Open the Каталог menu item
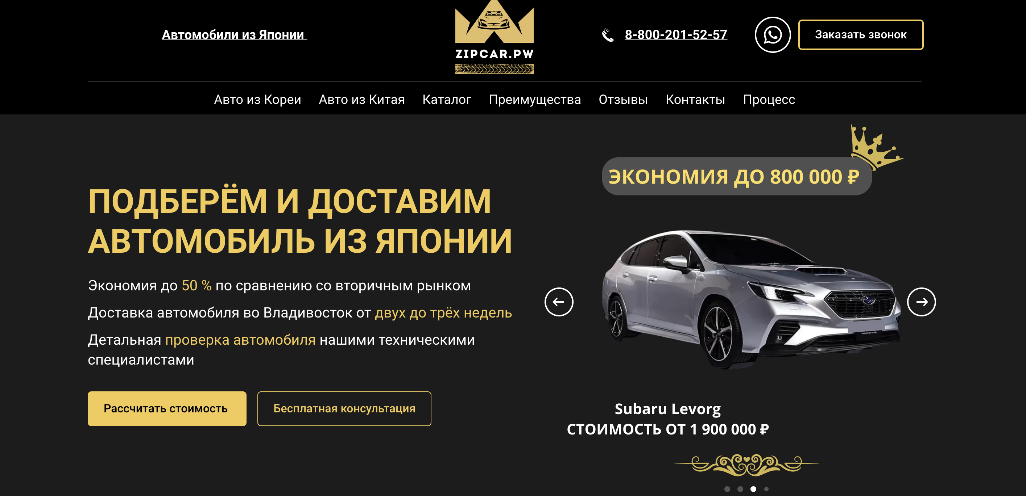Screen dimensions: 1026x496 point(447,100)
